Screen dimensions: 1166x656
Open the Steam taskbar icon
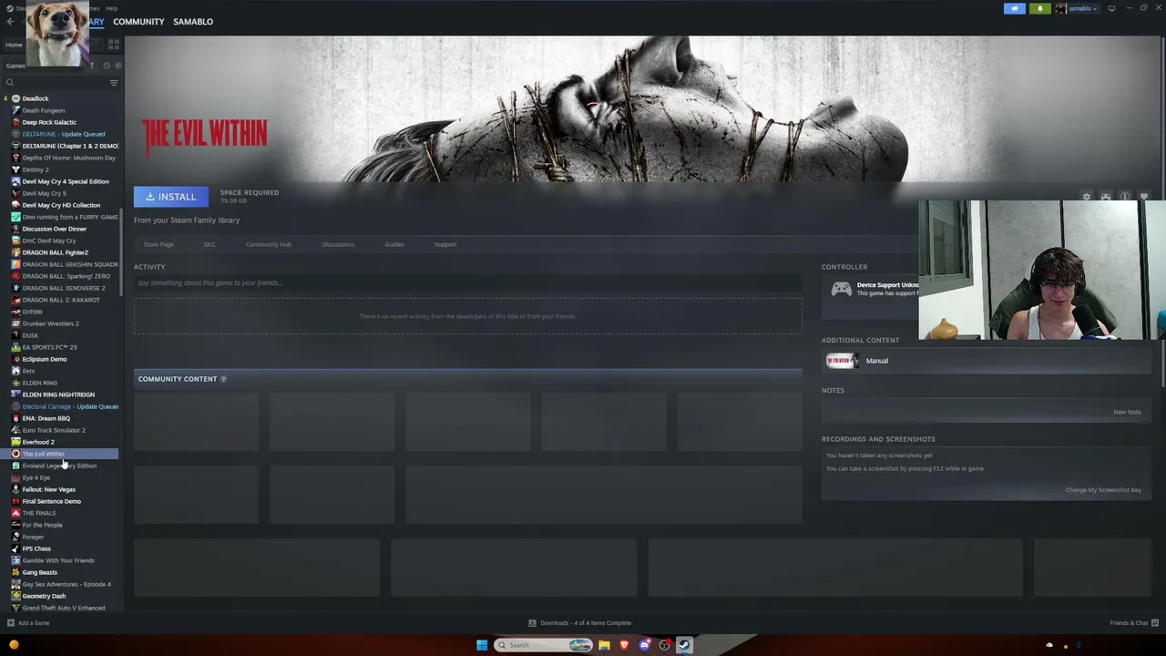coord(684,645)
